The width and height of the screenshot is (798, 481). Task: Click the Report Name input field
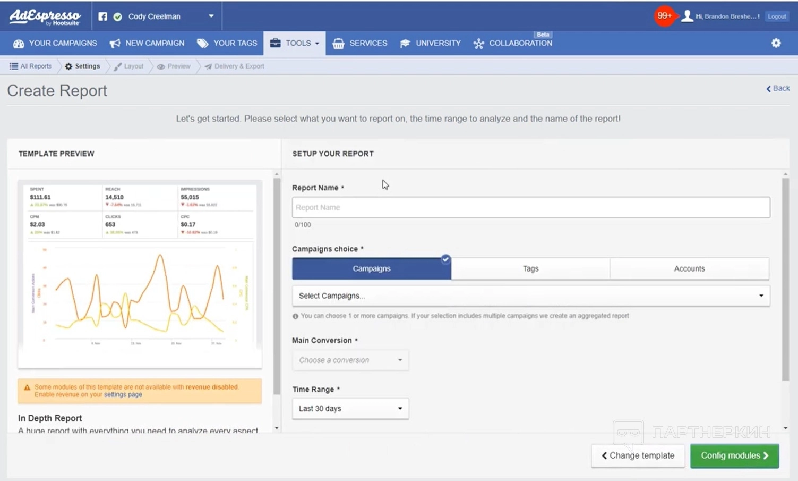(530, 208)
